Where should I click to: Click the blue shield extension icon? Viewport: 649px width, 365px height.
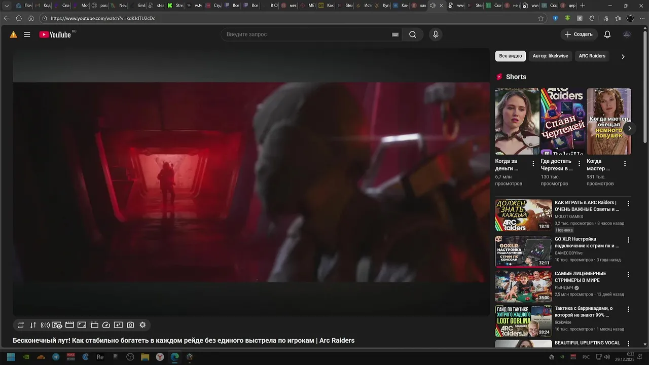[x=555, y=18]
